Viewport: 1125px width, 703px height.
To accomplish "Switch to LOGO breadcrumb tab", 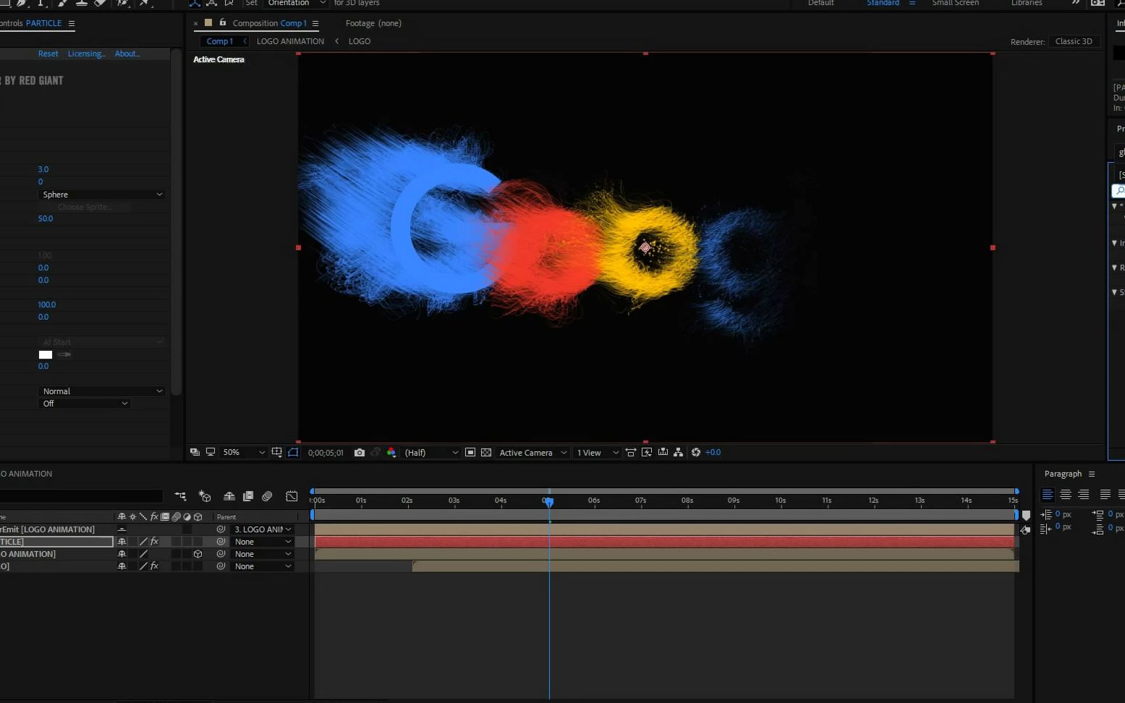I will 360,41.
